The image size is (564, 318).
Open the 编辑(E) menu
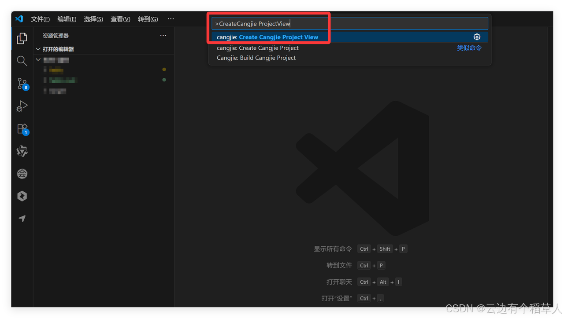coord(67,19)
